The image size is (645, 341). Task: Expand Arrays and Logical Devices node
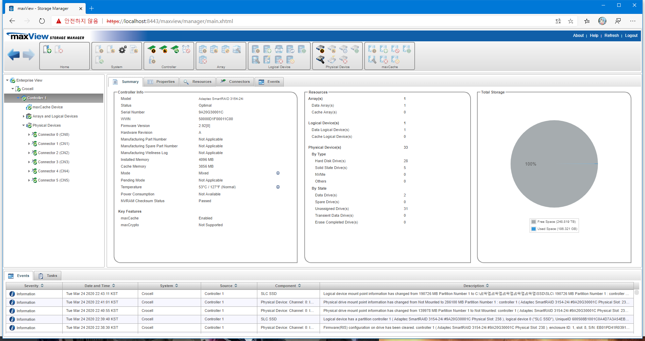23,116
